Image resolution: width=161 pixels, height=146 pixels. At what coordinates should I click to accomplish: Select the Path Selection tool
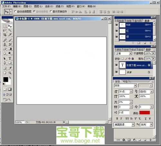click(5, 58)
